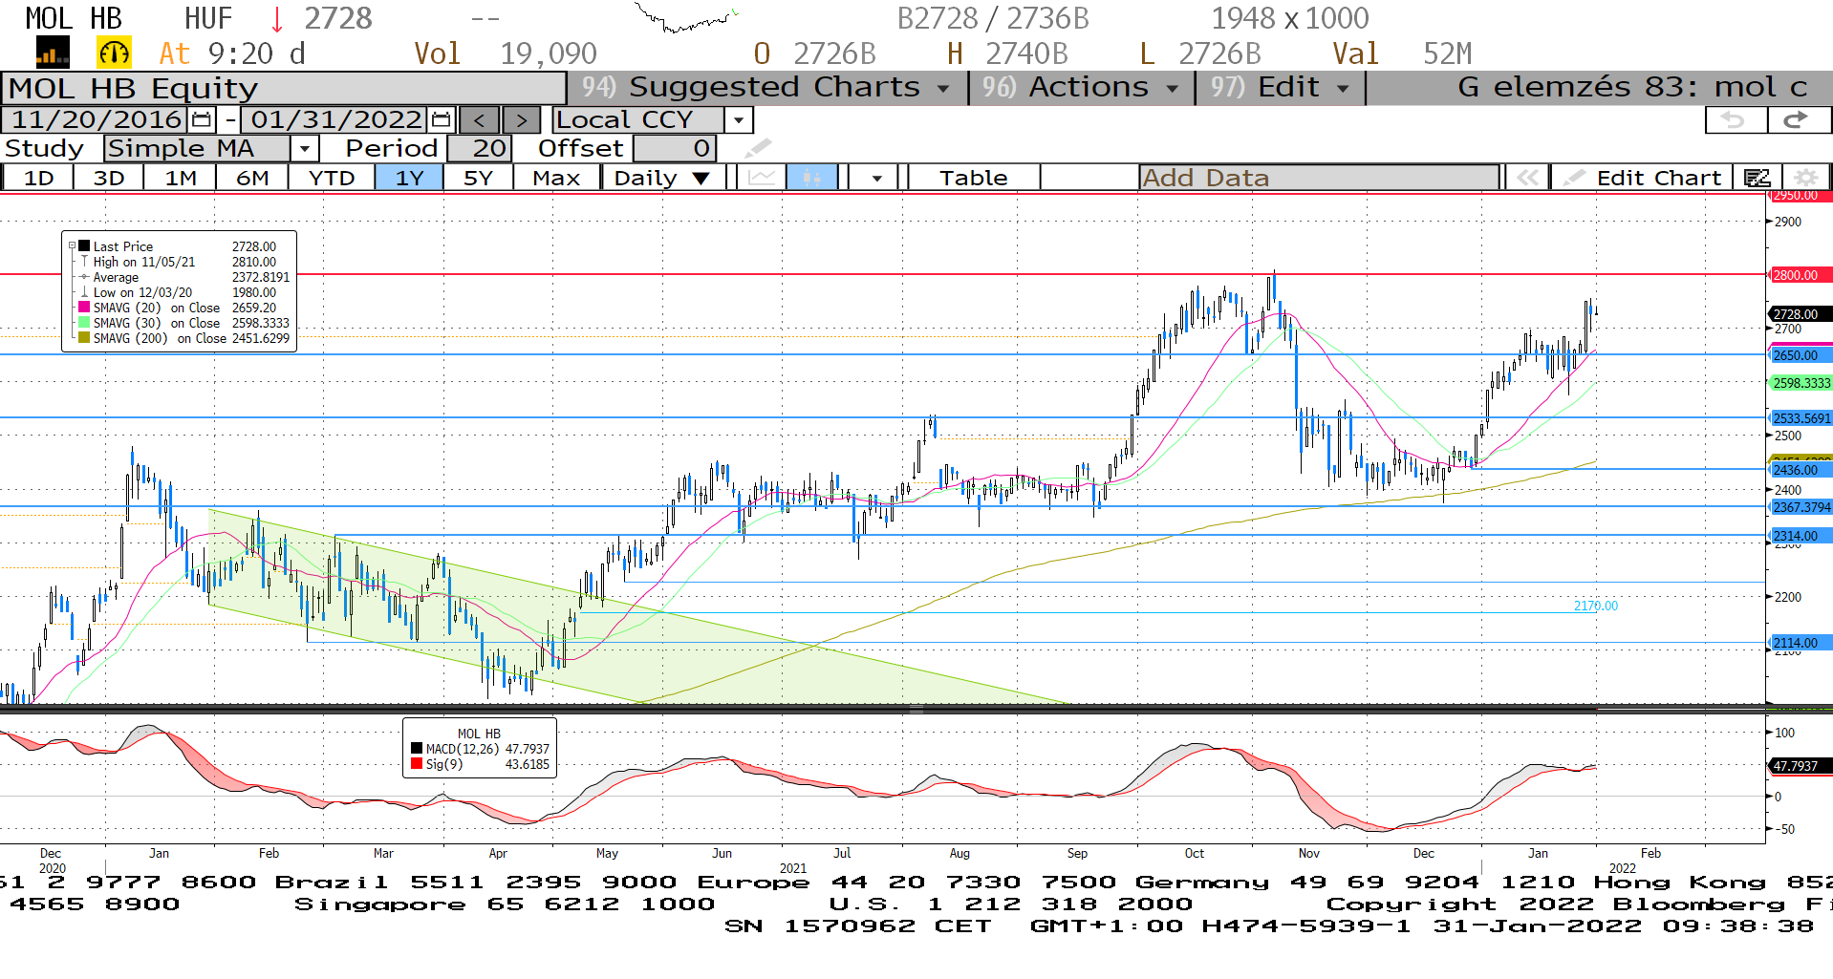Screen dimensions: 1833x979
Task: Click the Offset value field
Action: click(x=675, y=148)
